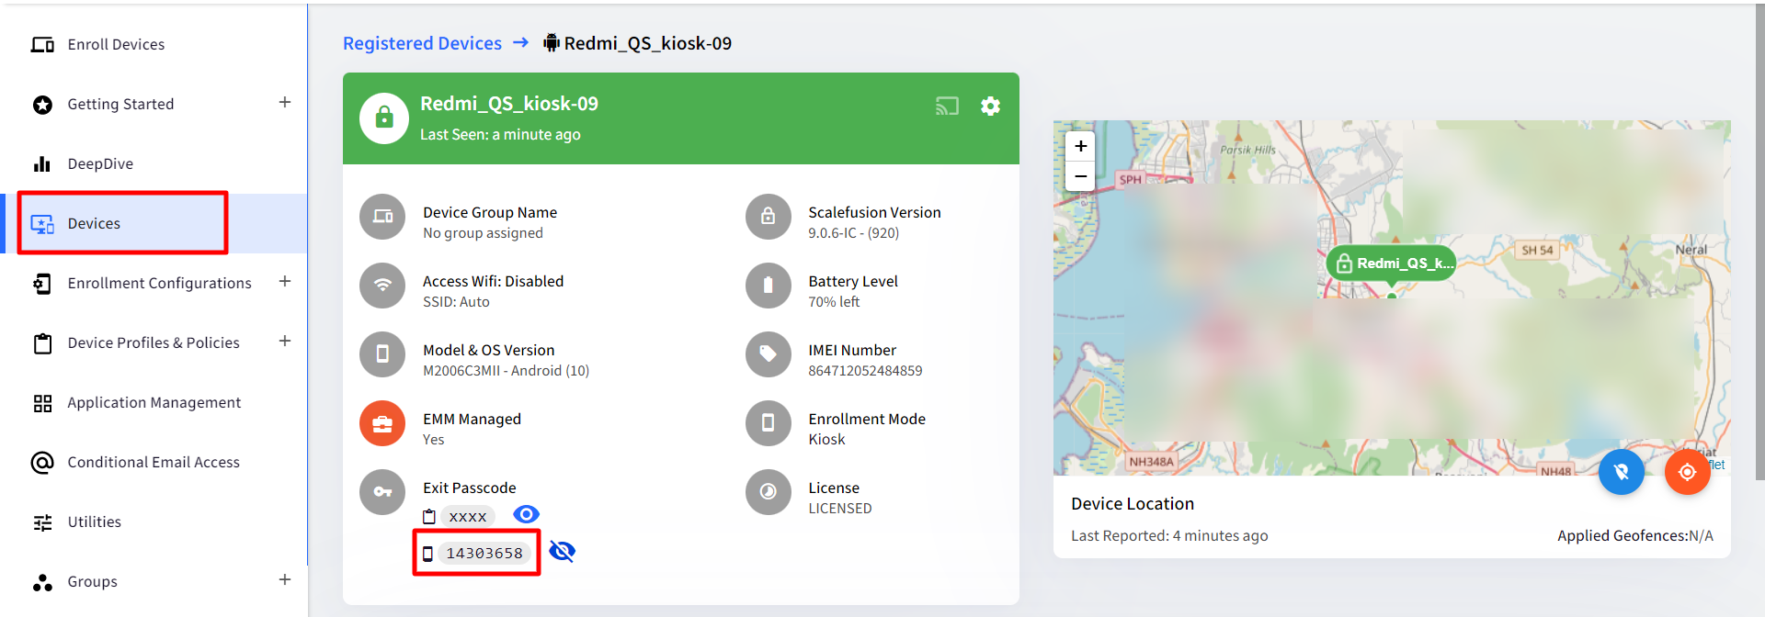Click the Enroll Devices icon
The image size is (1765, 617).
[42, 45]
